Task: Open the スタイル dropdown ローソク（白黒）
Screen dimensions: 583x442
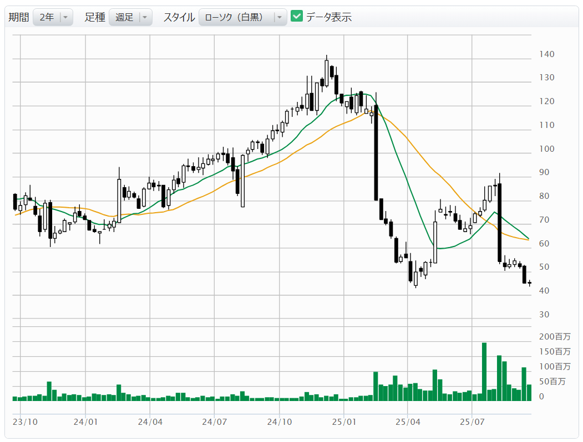Action: (x=243, y=17)
